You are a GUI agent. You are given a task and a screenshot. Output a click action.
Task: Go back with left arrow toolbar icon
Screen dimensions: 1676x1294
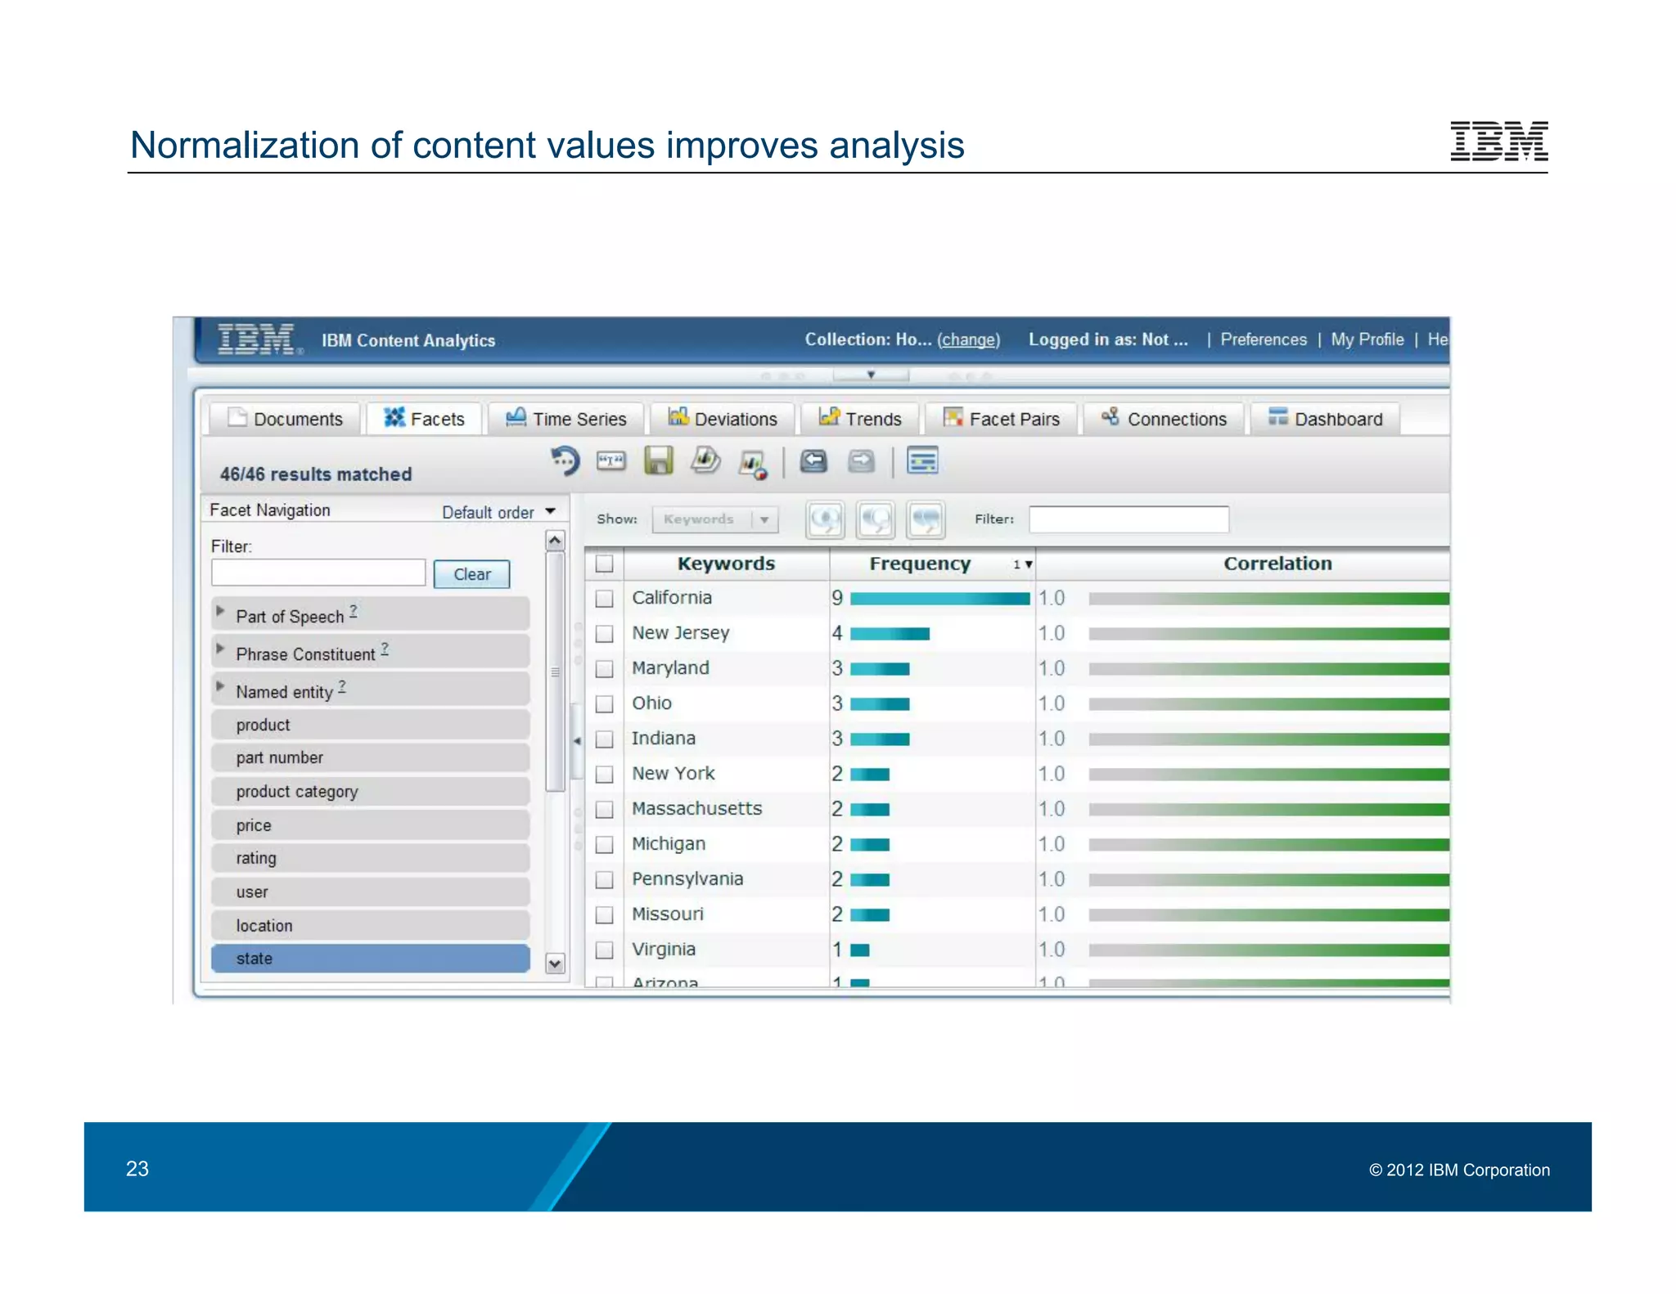tap(813, 461)
